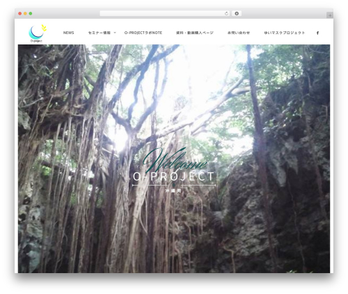Viewport: 348px width, 294px height.
Task: Open the お問い合わせ contact page
Action: tap(239, 33)
